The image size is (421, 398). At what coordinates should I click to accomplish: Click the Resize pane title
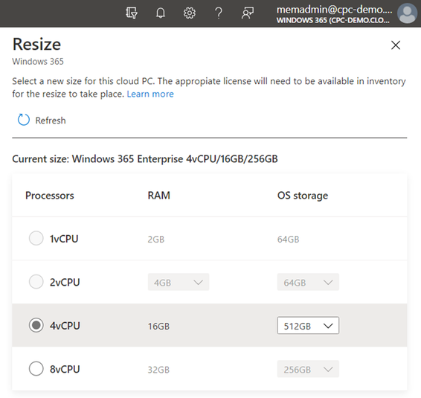point(36,44)
